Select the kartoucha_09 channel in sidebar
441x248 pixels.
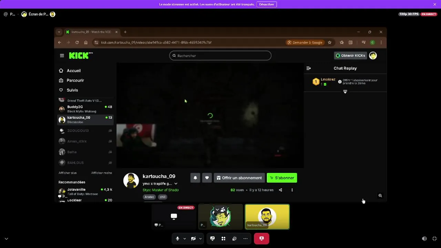(x=85, y=120)
